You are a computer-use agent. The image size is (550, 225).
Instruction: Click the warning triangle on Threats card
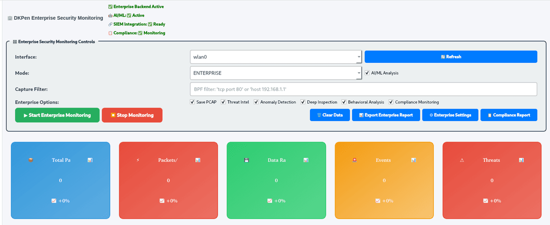tap(462, 160)
